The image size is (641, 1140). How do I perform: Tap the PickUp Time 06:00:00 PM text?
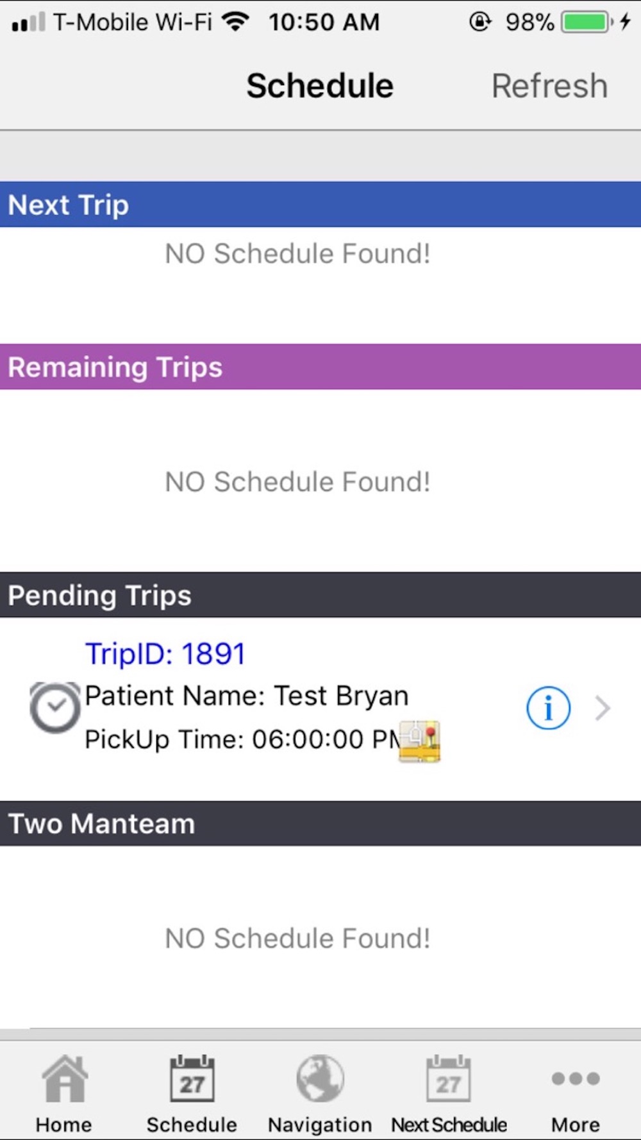[x=242, y=739]
